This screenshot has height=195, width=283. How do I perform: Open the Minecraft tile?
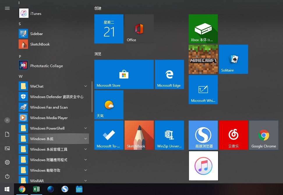pos(203,59)
